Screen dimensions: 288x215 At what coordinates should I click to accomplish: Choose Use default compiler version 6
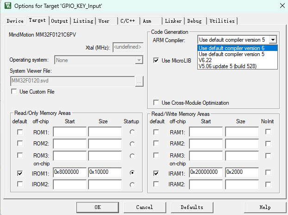coord(238,48)
